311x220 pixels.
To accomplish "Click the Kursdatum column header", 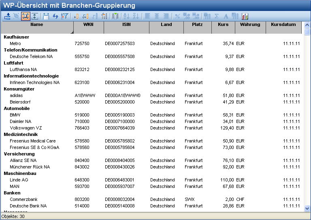I will [283, 25].
